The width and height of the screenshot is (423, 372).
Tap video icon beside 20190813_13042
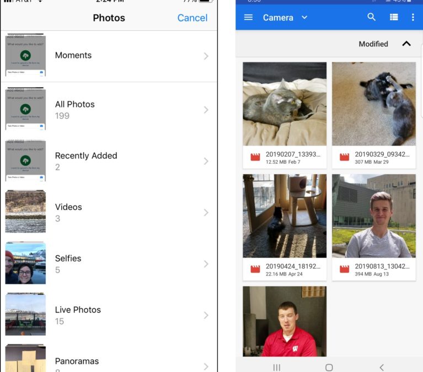pos(345,269)
